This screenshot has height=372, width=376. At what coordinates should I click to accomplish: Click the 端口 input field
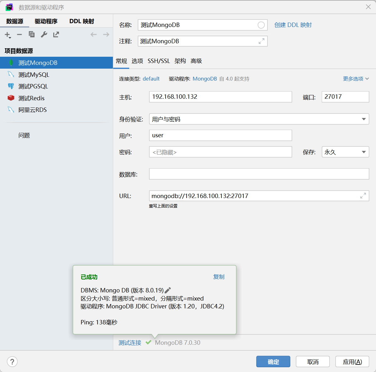(x=345, y=97)
